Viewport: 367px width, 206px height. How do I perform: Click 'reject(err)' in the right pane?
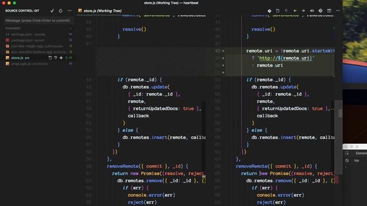[x=271, y=202]
